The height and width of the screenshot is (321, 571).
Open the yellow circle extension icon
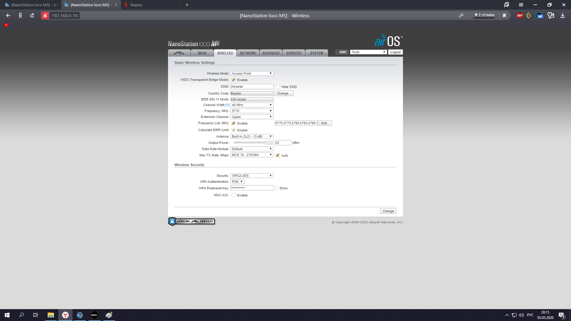pos(529,16)
